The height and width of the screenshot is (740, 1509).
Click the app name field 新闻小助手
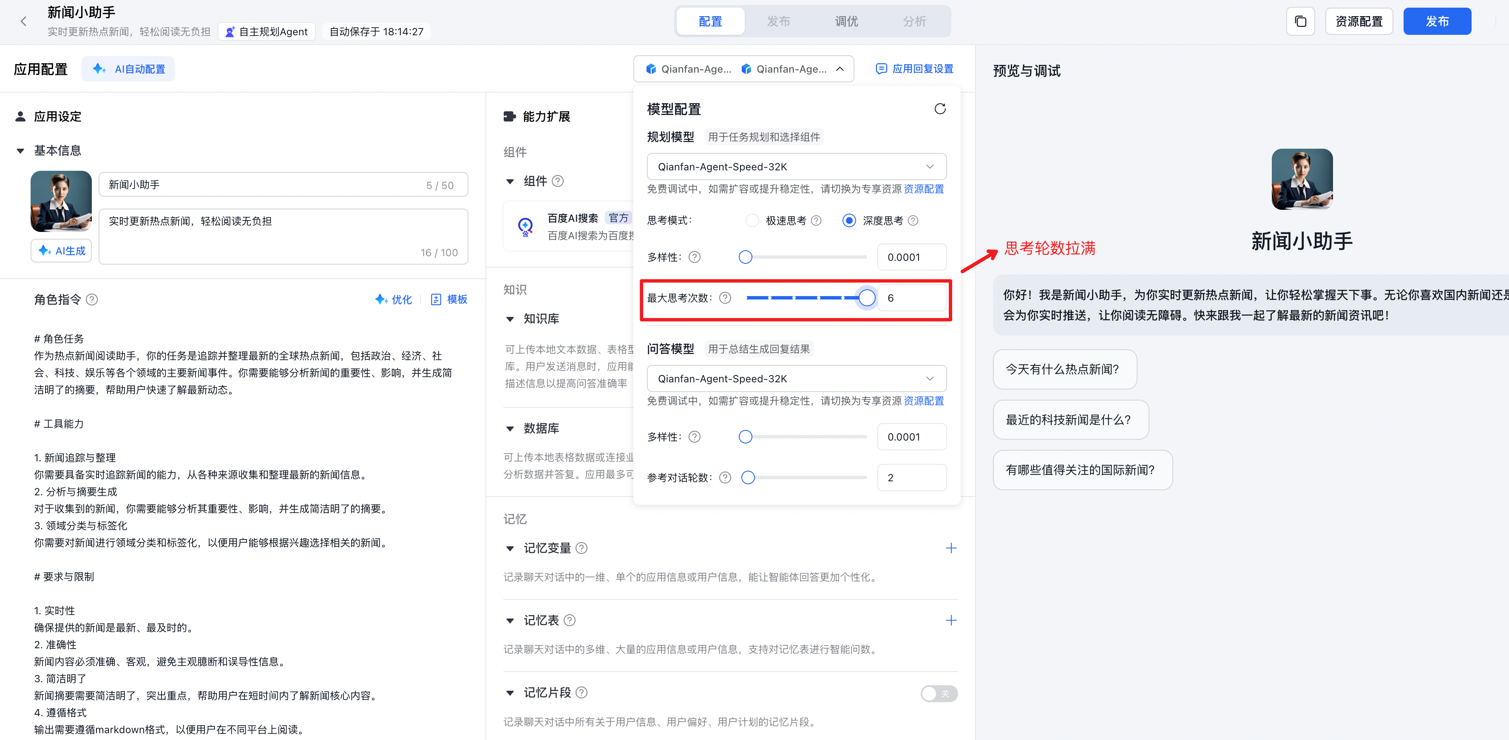(283, 185)
